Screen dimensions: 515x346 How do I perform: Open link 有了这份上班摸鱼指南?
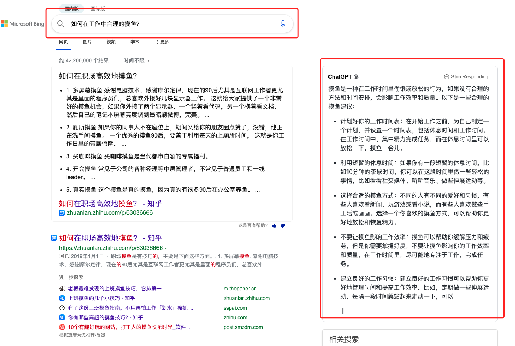tap(131, 308)
